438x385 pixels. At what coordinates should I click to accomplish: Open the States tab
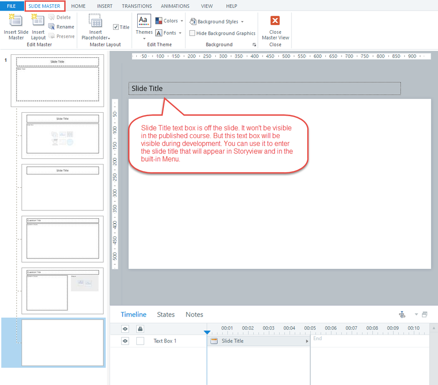coord(166,314)
